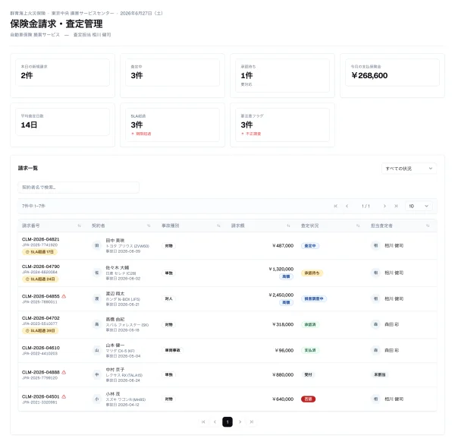The width and height of the screenshot is (455, 445).
Task: Click the SLA超過 24日 badge
Action: 40,279
